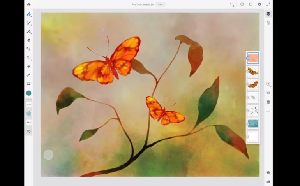Open the app Settings gear
This screenshot has height=186, width=300.
tap(259, 4)
